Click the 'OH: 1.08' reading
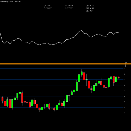131x131 pixels. click(90, 8)
